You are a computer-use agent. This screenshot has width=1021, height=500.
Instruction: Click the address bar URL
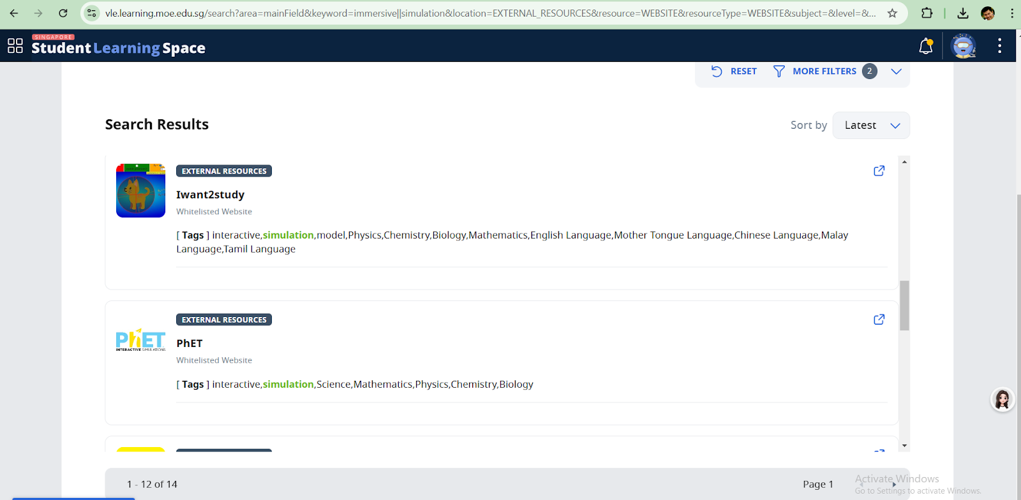tap(490, 13)
